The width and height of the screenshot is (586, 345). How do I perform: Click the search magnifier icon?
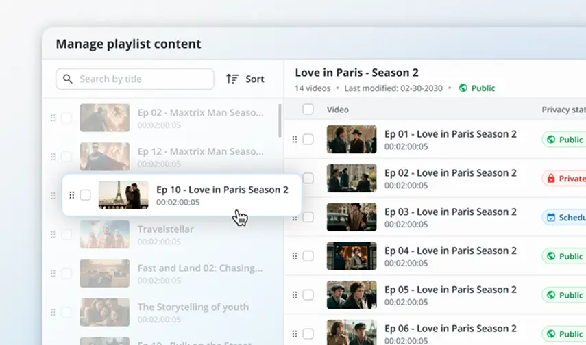[x=68, y=79]
